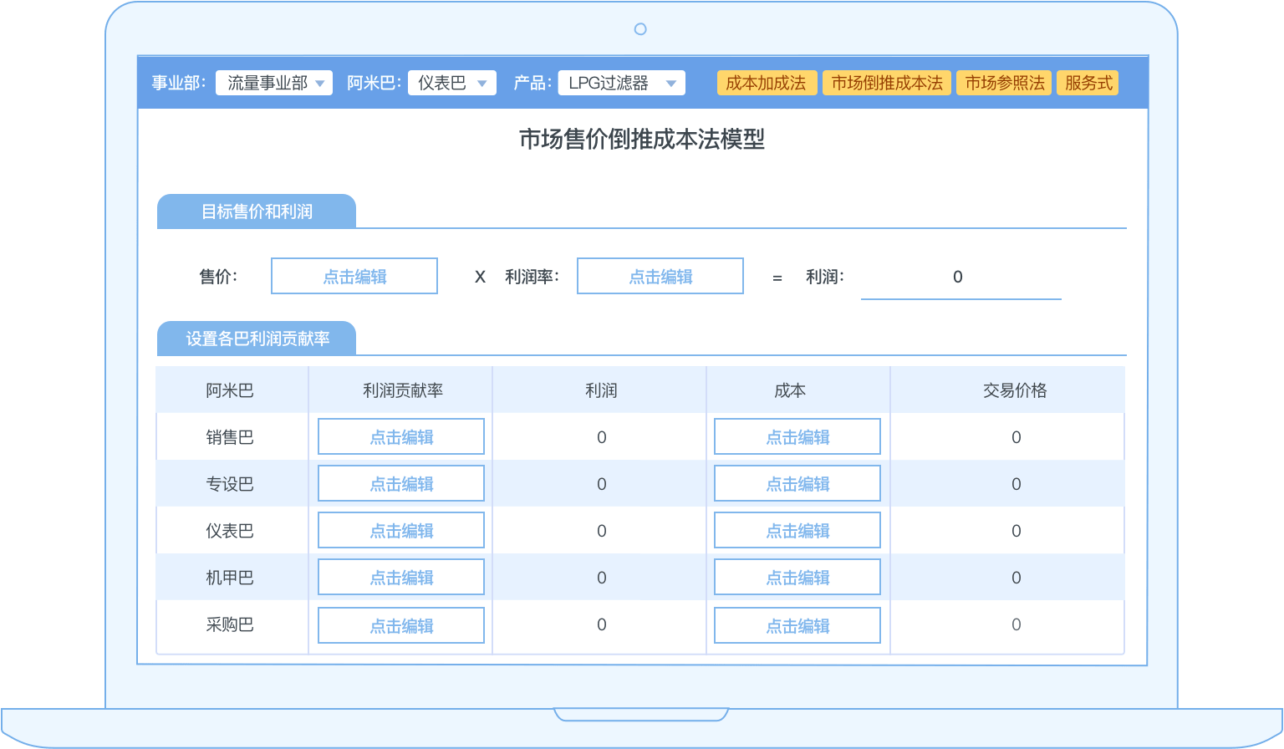This screenshot has height=749, width=1284.
Task: Edit 成本 for 采购巴 row
Action: coord(797,625)
